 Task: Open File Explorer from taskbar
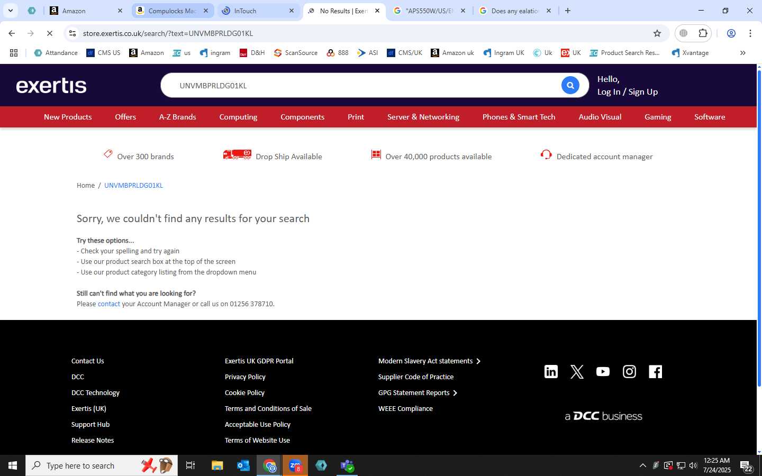pyautogui.click(x=217, y=465)
